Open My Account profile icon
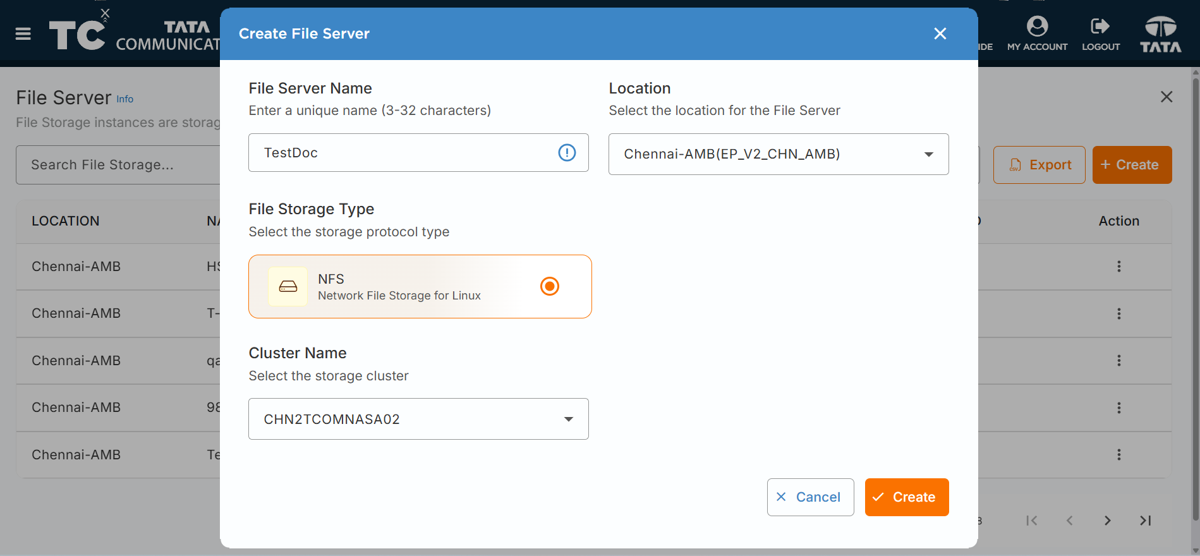1200x556 pixels. (1037, 27)
